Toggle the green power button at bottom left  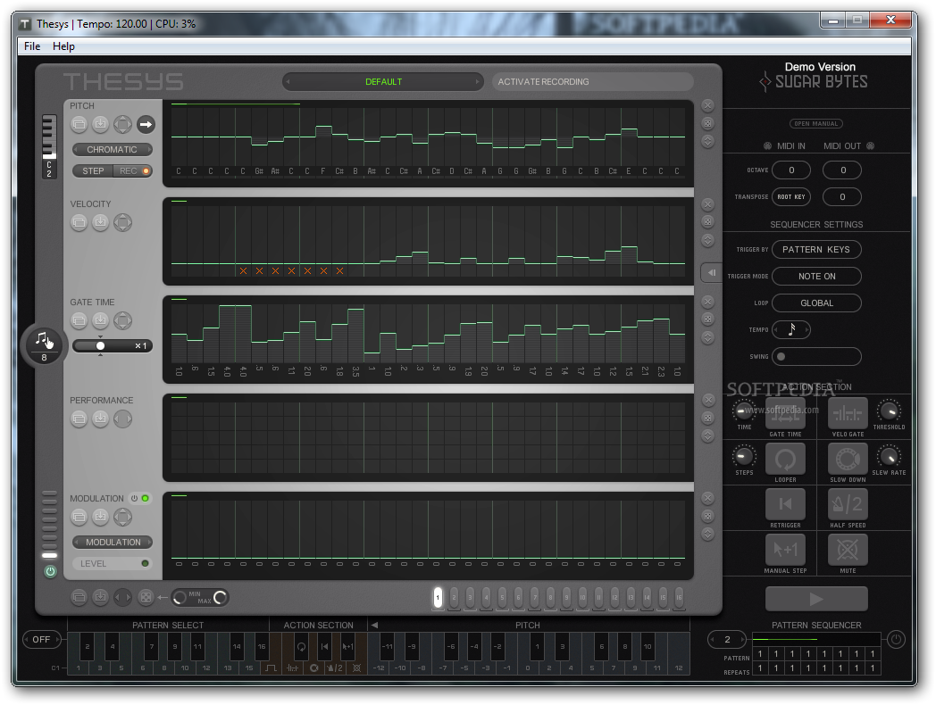(50, 571)
